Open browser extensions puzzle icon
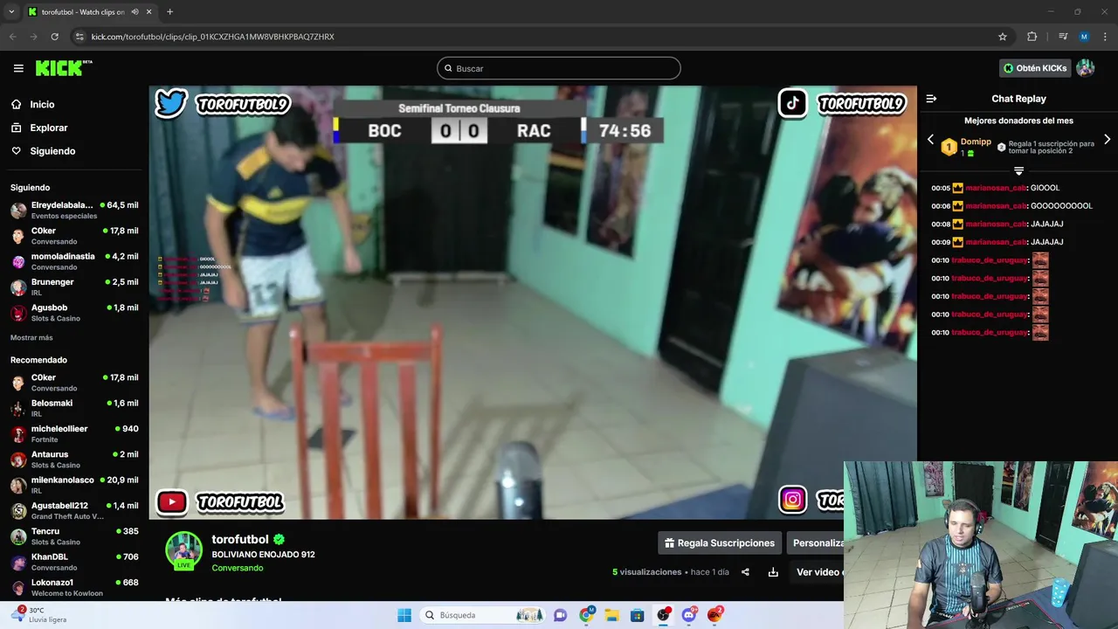This screenshot has height=629, width=1118. pyautogui.click(x=1032, y=37)
